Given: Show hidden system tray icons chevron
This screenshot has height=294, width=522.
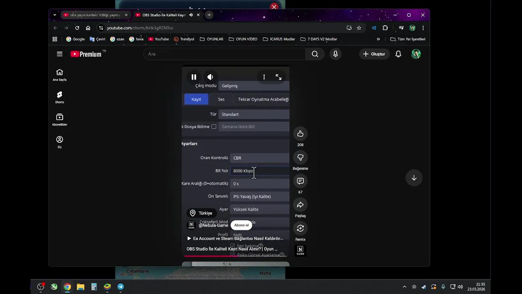Looking at the screenshot, I should (404, 287).
